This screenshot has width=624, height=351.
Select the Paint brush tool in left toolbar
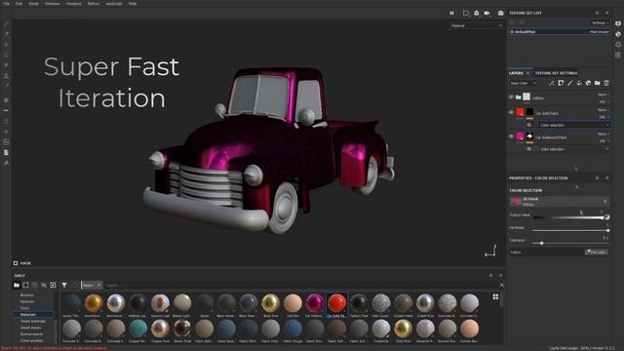(7, 23)
